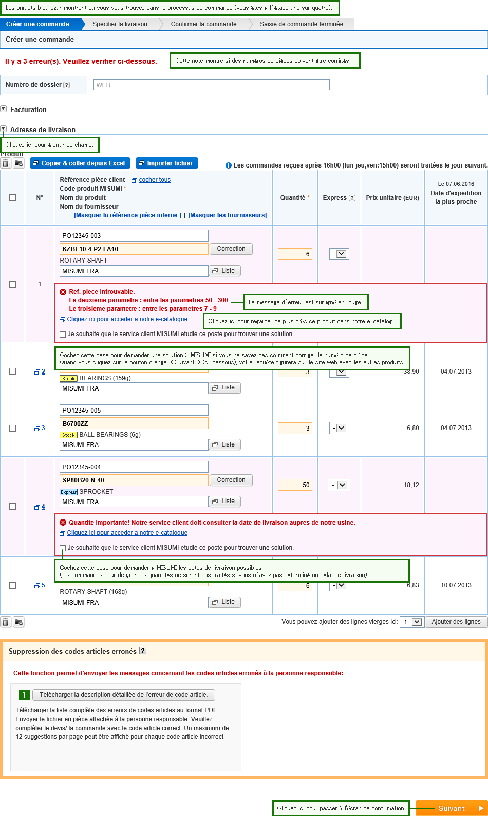Open the Liste button in row 5

(224, 602)
